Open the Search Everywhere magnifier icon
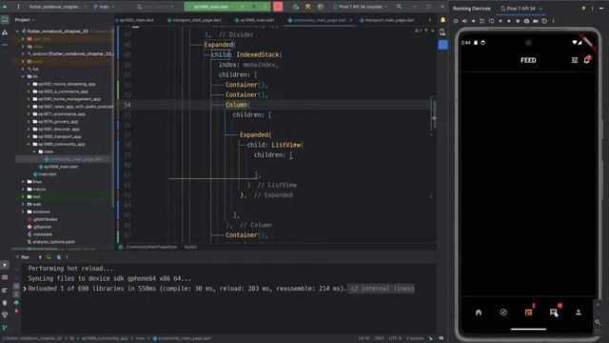Screen dimensions: 609x343 pyautogui.click(x=399, y=7)
